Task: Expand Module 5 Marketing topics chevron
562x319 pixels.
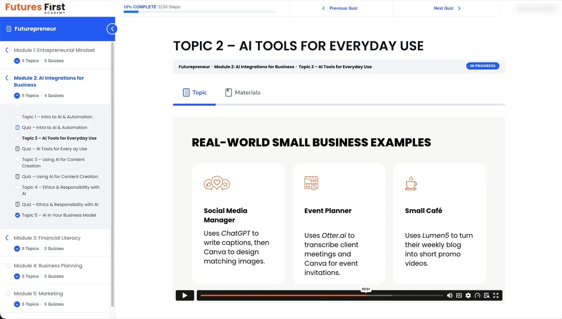Action: pos(17,304)
